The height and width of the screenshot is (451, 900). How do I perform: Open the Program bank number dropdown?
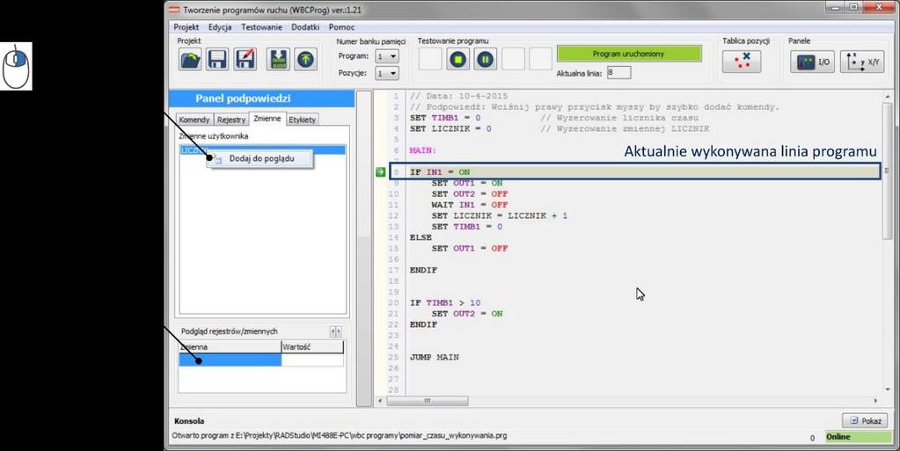click(x=386, y=56)
